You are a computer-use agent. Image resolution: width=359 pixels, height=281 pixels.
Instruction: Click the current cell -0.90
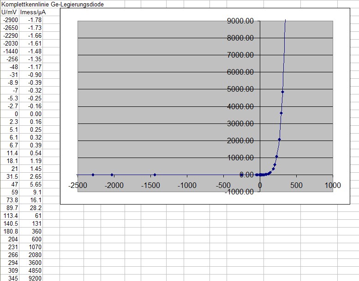tap(31, 75)
